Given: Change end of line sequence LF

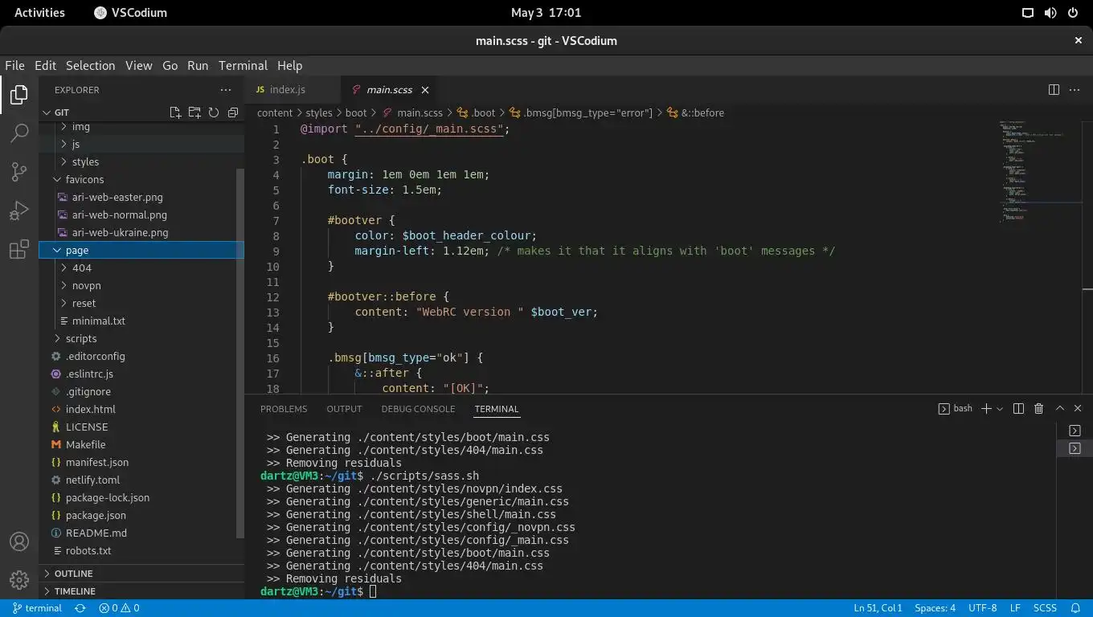Looking at the screenshot, I should [1015, 608].
